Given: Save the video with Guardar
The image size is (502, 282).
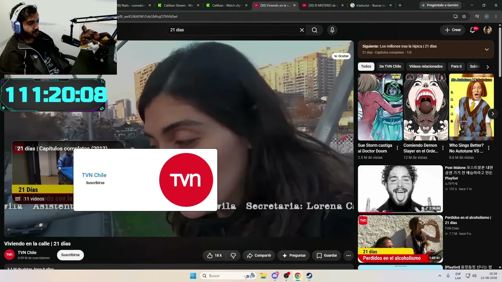Looking at the screenshot, I should [x=327, y=255].
